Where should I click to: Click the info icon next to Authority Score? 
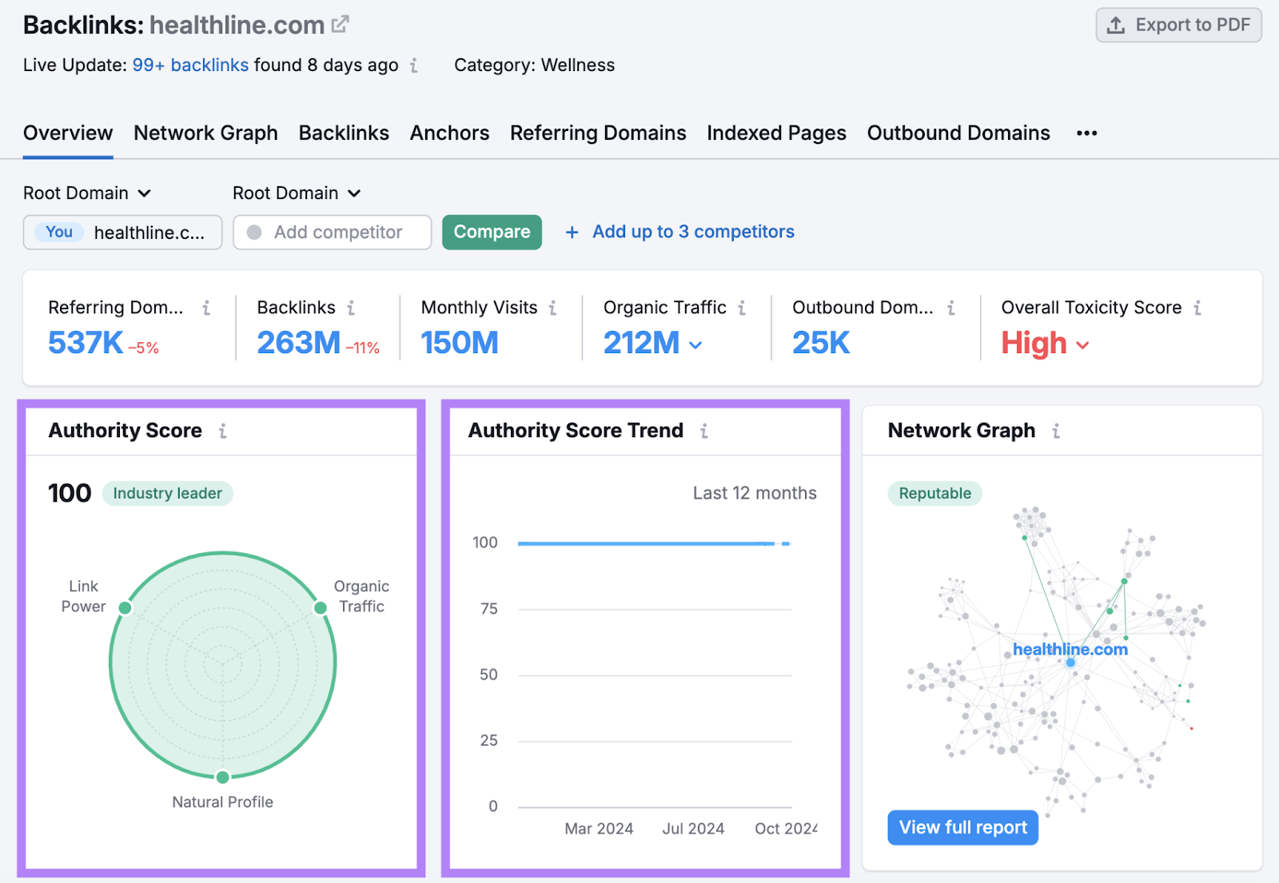tap(223, 430)
